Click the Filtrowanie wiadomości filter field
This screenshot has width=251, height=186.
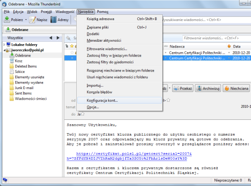pyautogui.click(x=217, y=38)
